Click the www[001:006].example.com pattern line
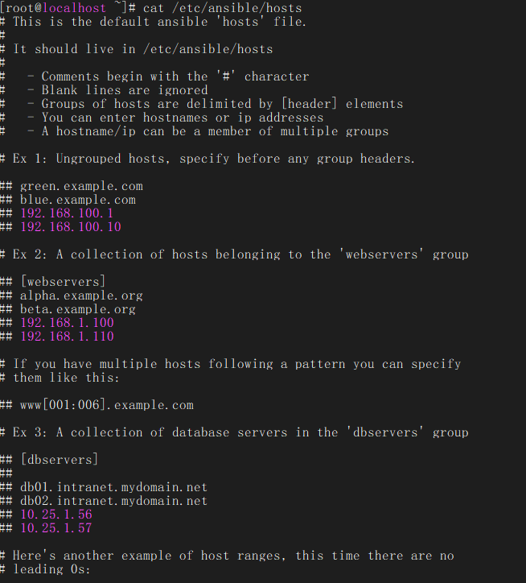This screenshot has height=583, width=526. point(107,405)
